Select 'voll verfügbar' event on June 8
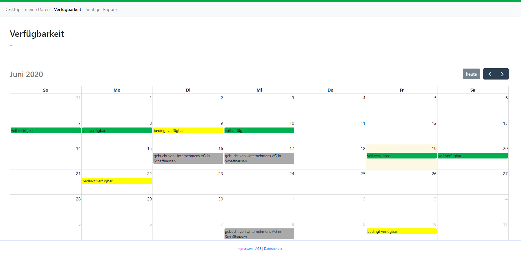The image size is (521, 255). [x=117, y=131]
